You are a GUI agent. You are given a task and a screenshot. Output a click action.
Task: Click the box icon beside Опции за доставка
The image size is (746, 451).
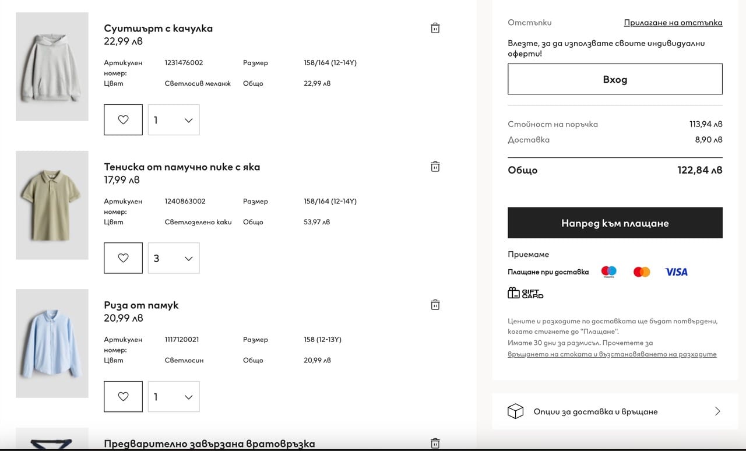[x=515, y=411]
